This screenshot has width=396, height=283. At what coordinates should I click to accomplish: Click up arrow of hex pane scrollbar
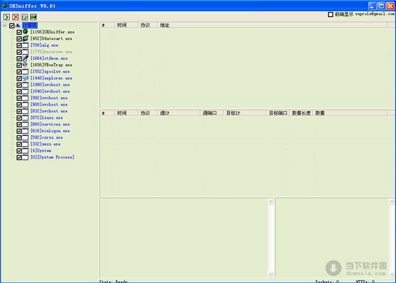coord(271,201)
